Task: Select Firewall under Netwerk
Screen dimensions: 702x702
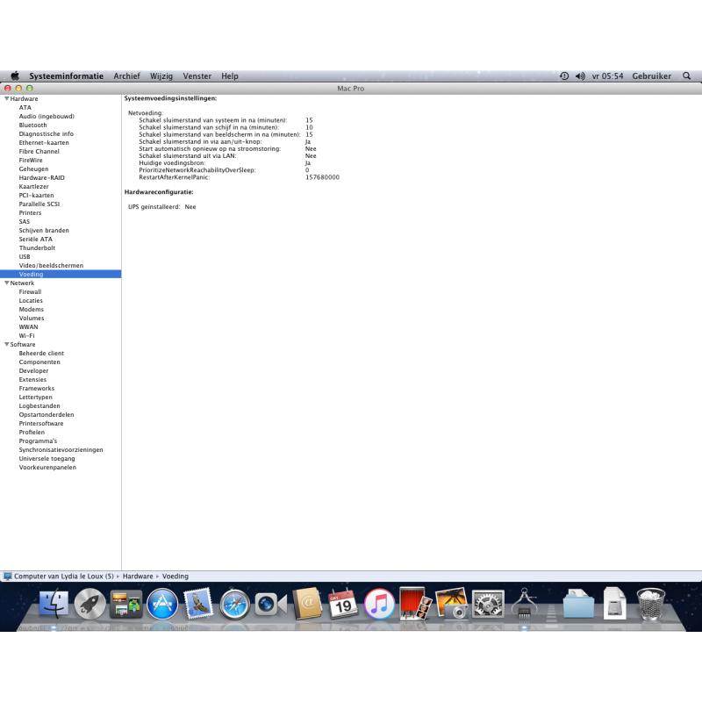Action: [30, 292]
